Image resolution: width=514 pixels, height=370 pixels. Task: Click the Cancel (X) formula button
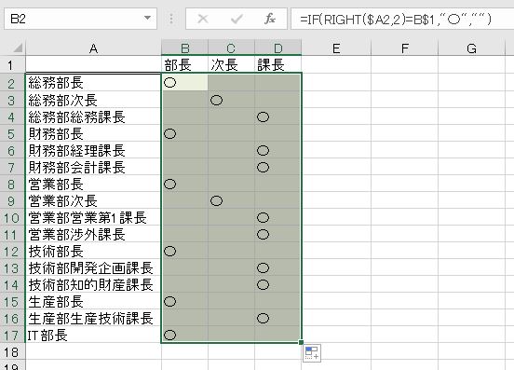coord(203,19)
